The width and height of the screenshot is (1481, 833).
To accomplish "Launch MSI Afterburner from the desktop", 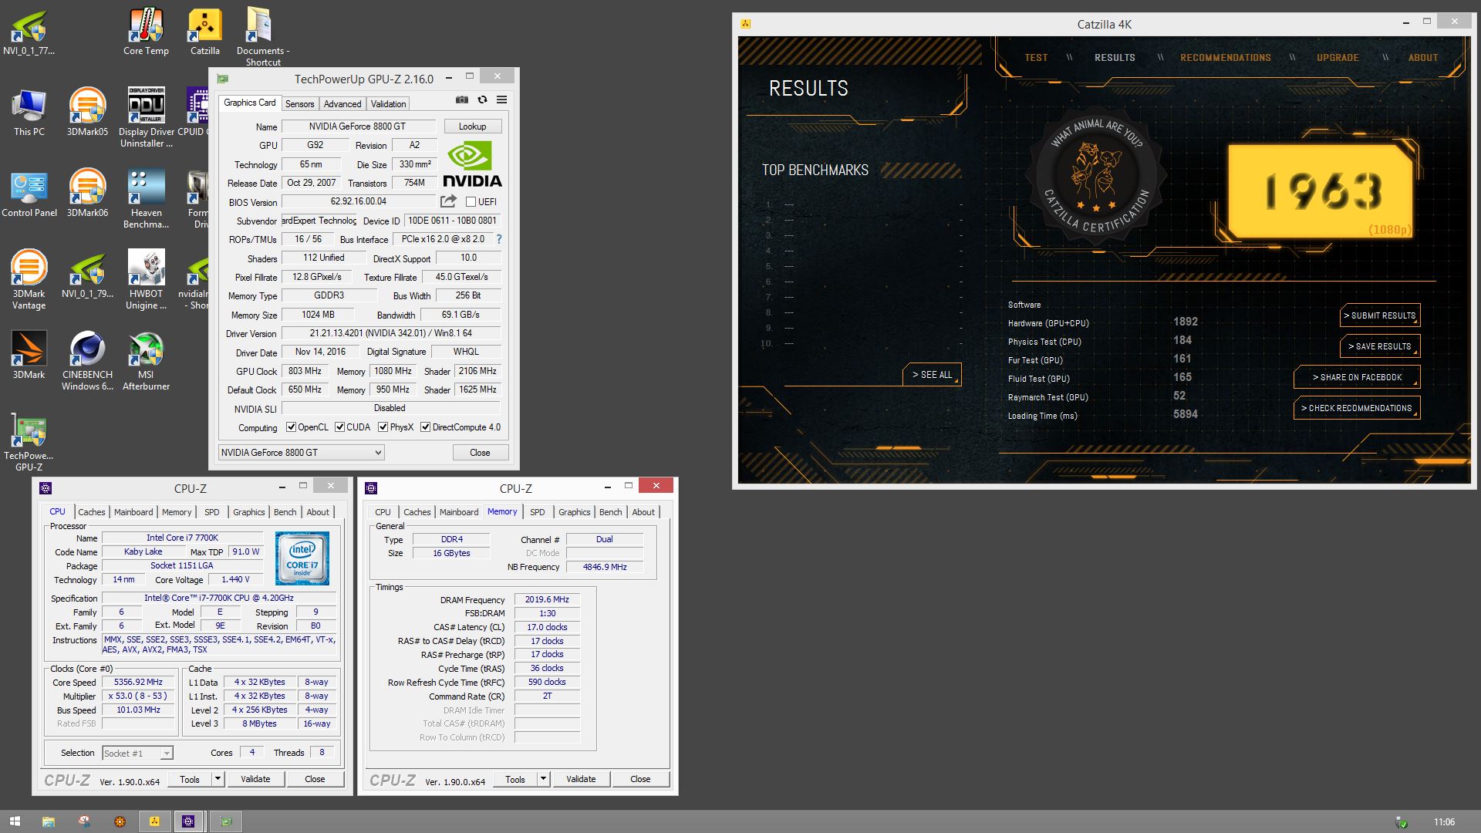I will click(x=146, y=361).
